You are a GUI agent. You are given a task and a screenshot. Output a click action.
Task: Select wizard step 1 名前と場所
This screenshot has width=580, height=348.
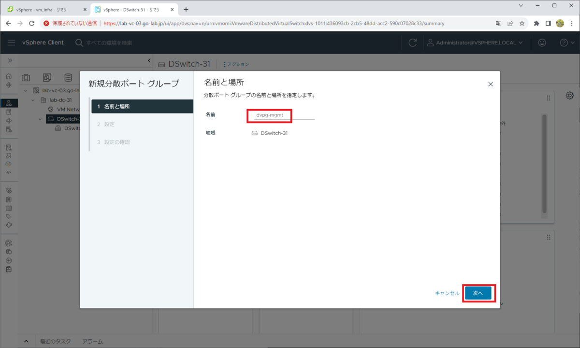pos(142,106)
